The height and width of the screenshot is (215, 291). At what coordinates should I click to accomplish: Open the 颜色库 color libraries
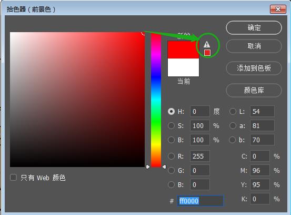click(254, 90)
